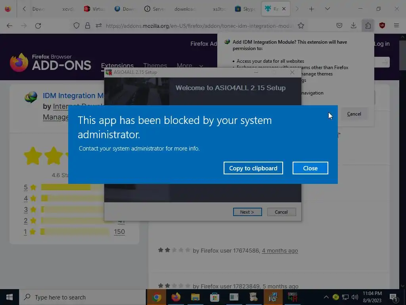Open the Extensions puzzle icon
This screenshot has height=305, width=406.
(x=368, y=26)
